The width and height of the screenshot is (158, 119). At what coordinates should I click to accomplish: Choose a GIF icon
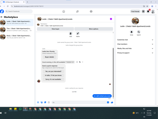[x=49, y=102]
